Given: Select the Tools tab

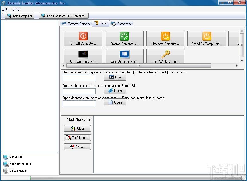Looking at the screenshot, I should point(101,23).
